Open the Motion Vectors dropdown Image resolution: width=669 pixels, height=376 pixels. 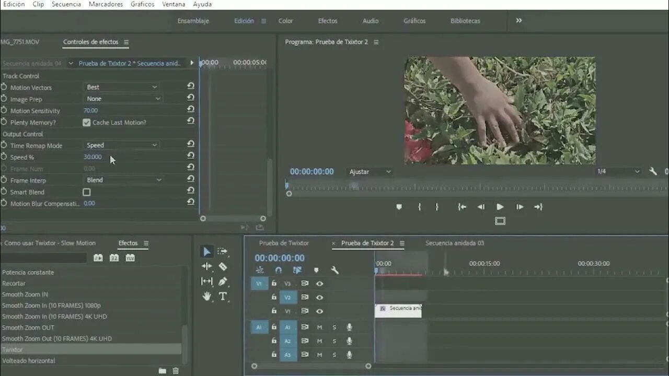[x=123, y=87]
